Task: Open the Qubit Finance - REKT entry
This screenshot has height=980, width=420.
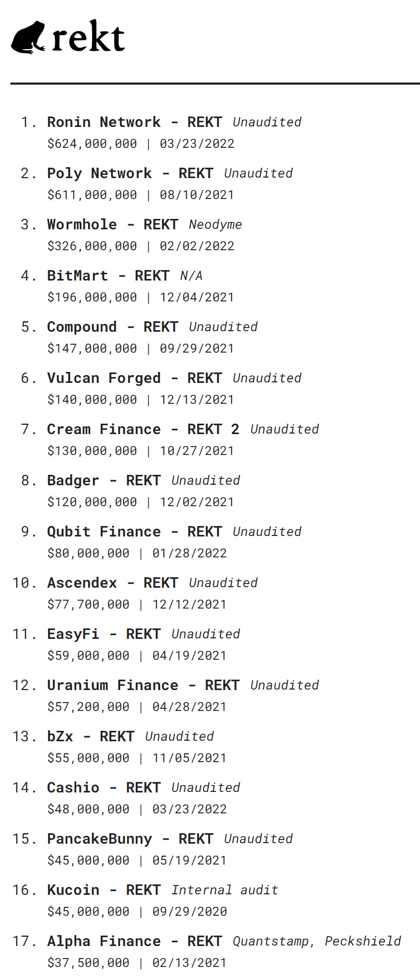Action: 135,531
